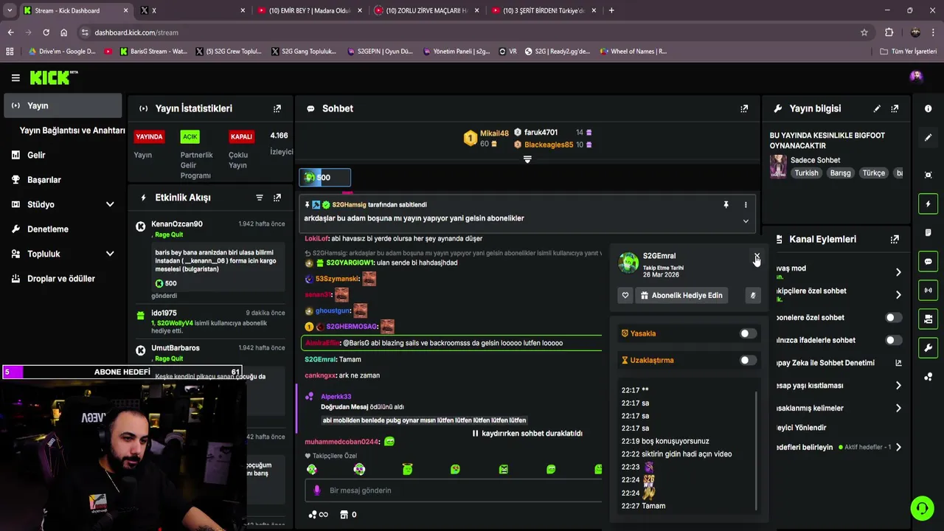Bookmark this page with the star icon
Image resolution: width=944 pixels, height=531 pixels.
864,32
